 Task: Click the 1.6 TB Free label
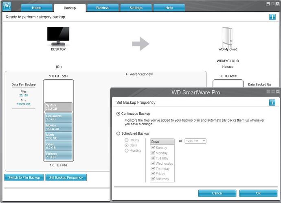click(x=58, y=165)
